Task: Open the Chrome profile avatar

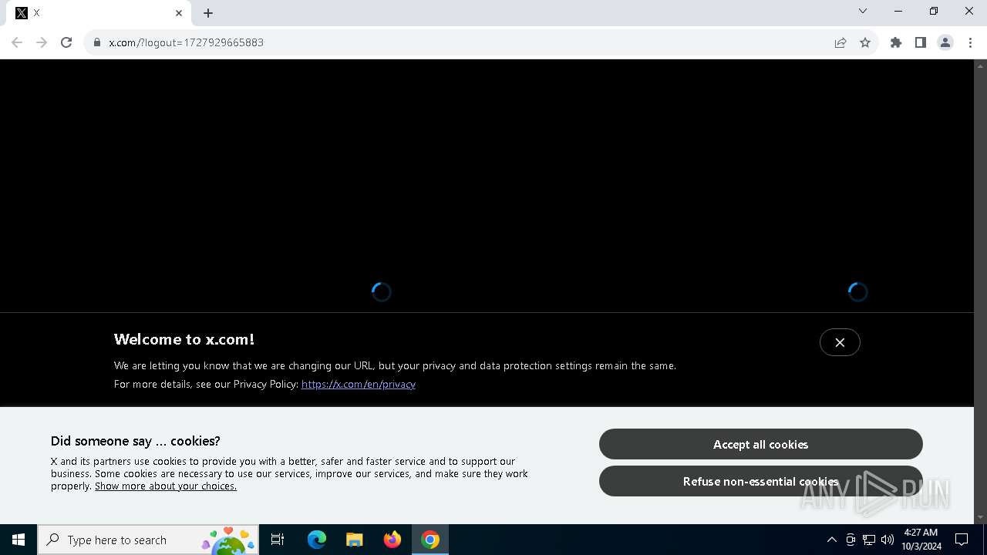Action: [945, 42]
